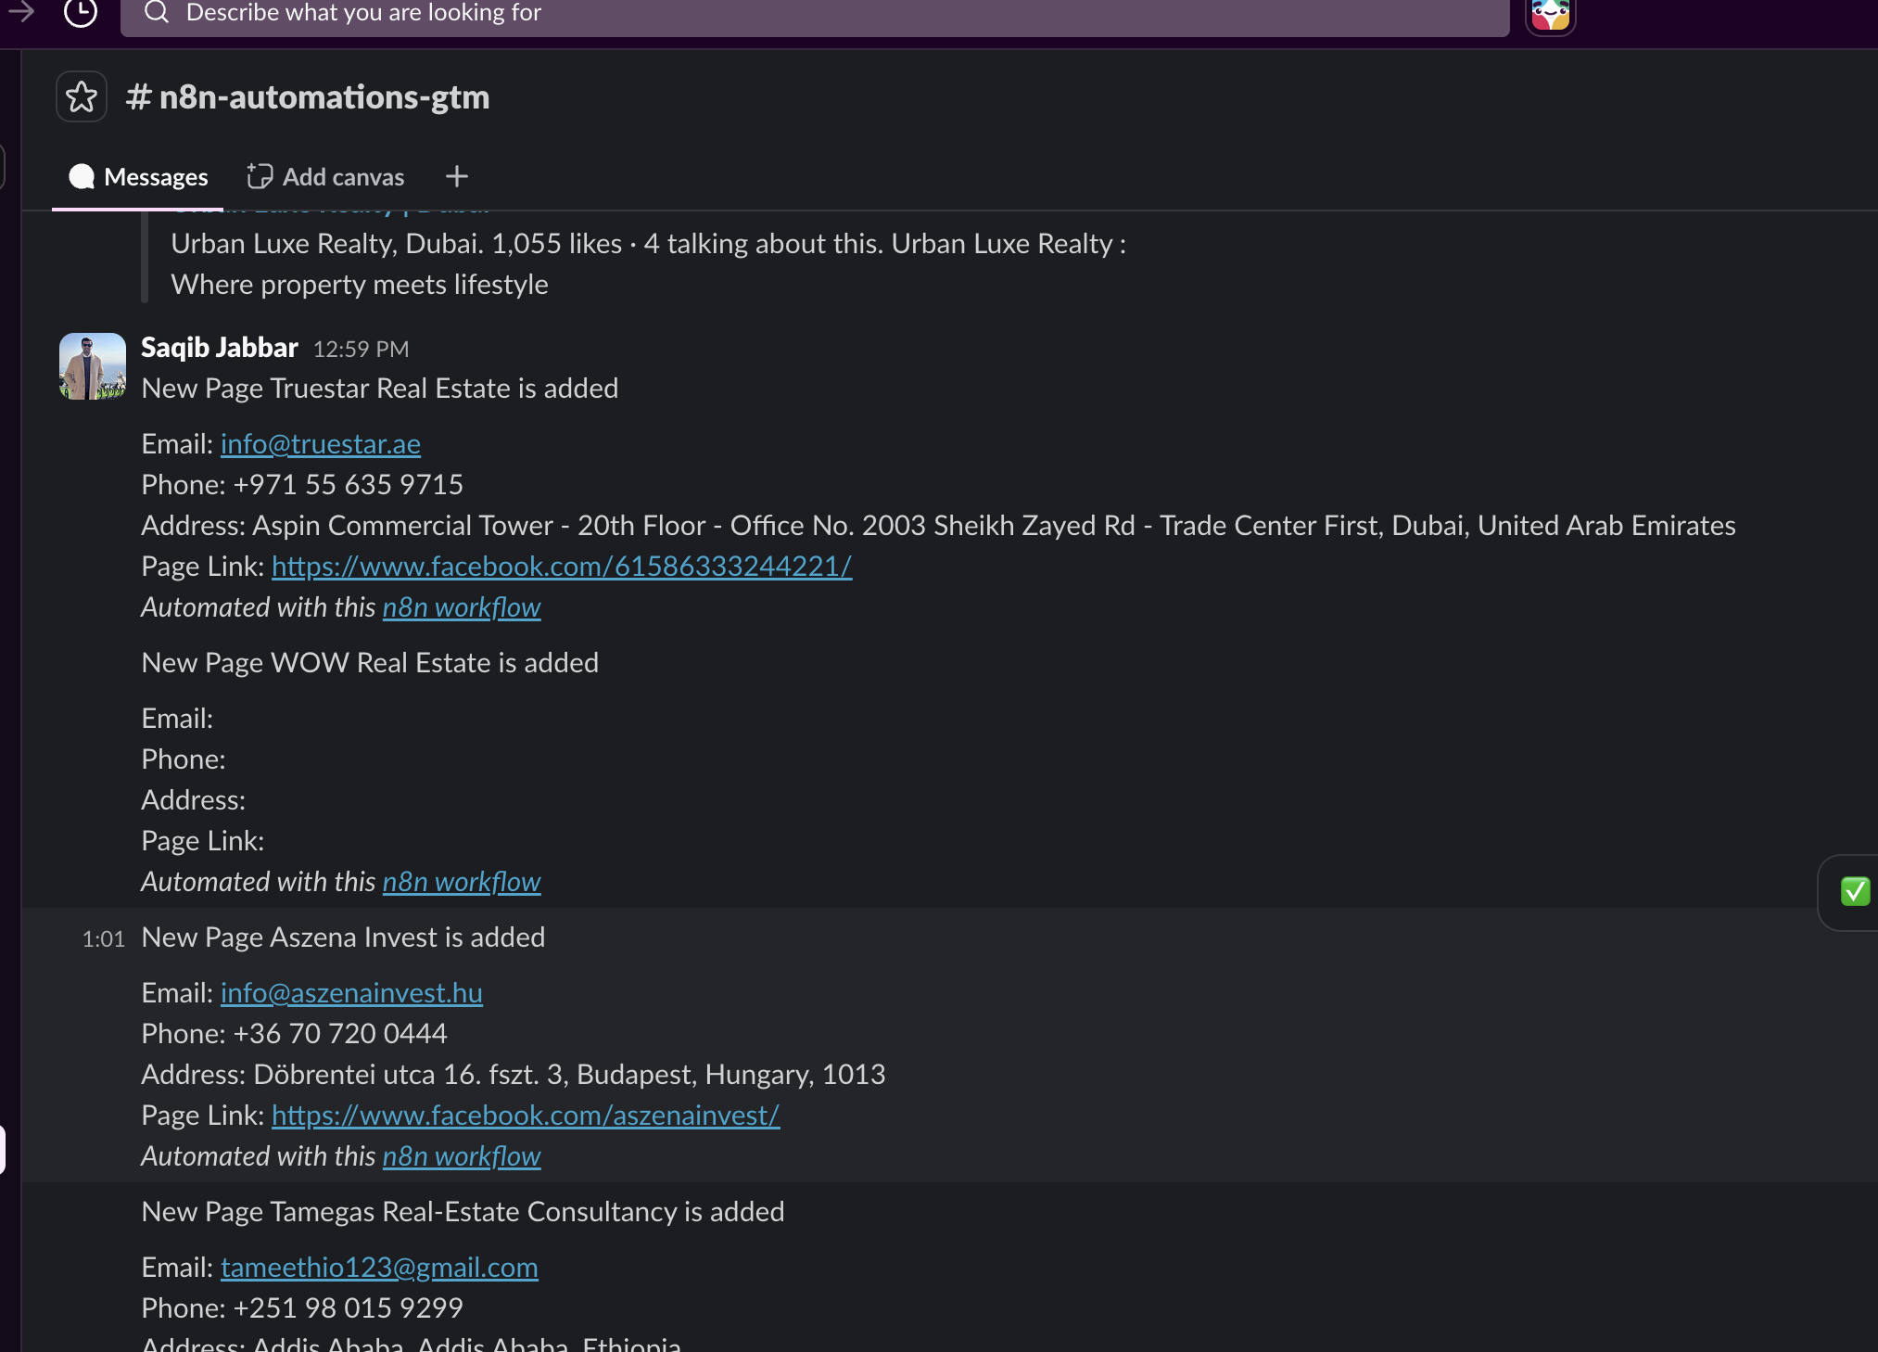Viewport: 1878px width, 1352px height.
Task: Click 'New Page Tamegas Real-Estate Consultancy is added' text
Action: pyautogui.click(x=463, y=1212)
